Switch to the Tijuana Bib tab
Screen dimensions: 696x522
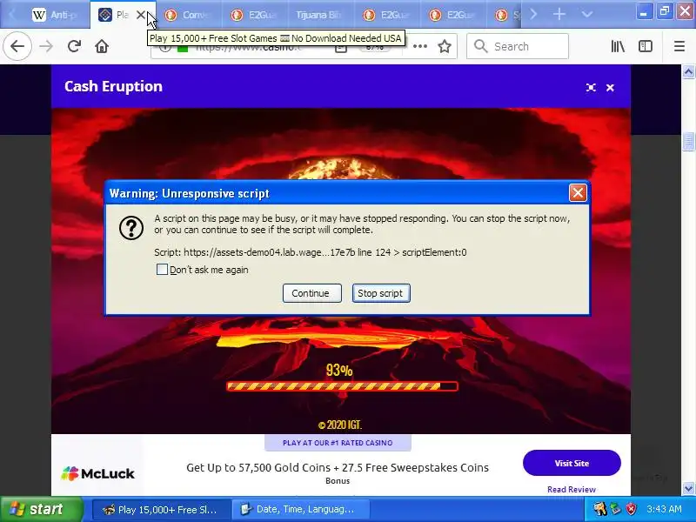321,15
